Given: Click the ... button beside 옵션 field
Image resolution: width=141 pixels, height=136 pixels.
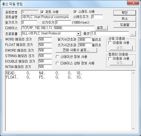Looking at the screenshot, I should click(133, 34).
